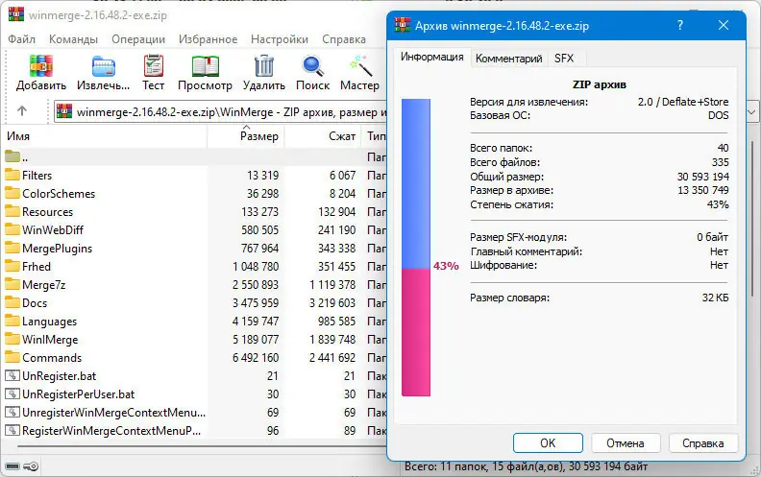Select the WinWebDiff folder icon
761x477 pixels.
(x=12, y=229)
